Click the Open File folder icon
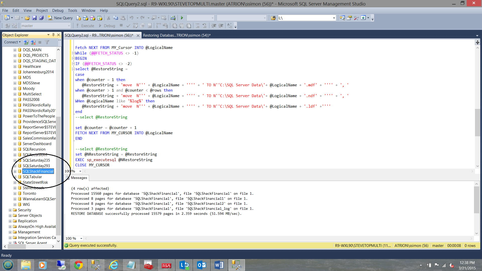 (x=27, y=18)
